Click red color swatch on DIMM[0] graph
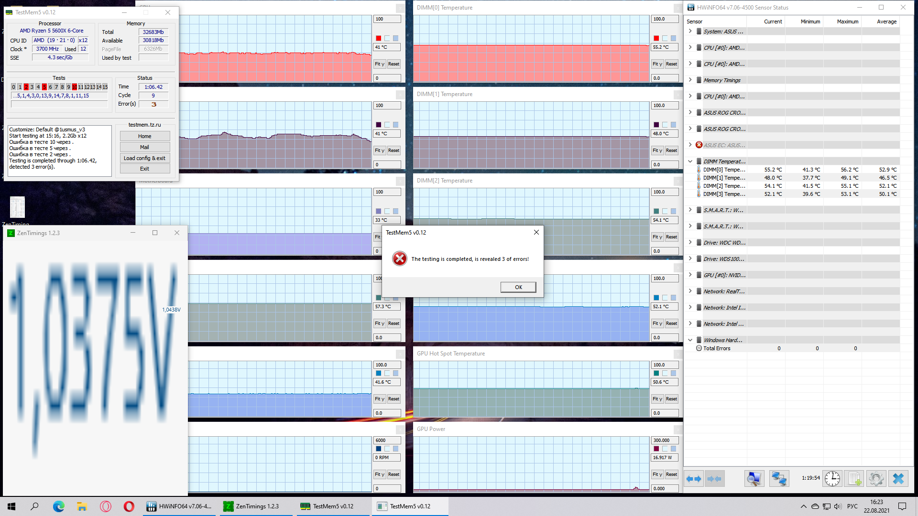The image size is (918, 516). (656, 38)
